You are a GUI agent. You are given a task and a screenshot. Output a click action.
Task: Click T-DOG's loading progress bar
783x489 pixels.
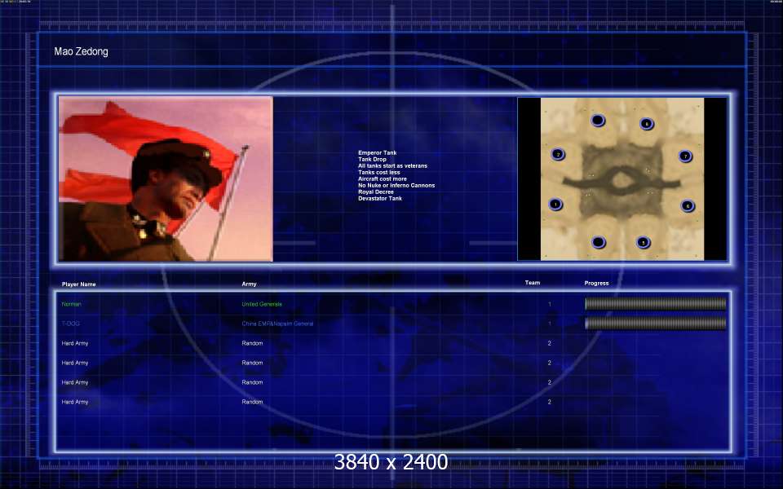click(x=655, y=324)
